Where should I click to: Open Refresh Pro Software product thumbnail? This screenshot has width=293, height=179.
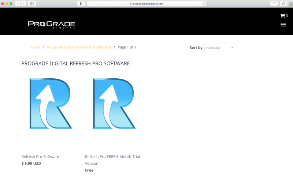(x=51, y=104)
